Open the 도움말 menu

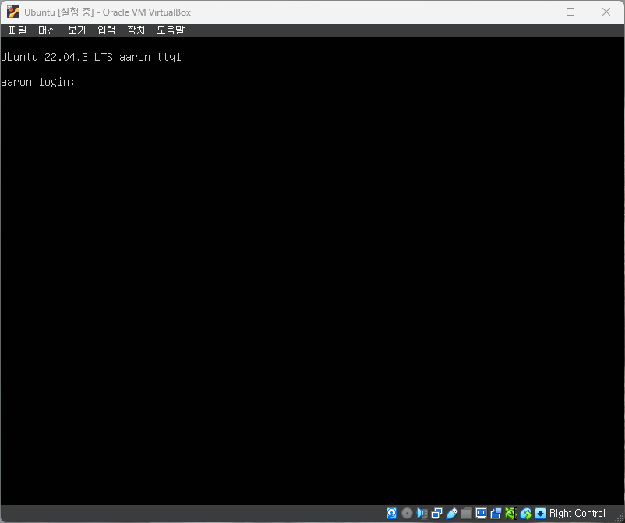coord(171,30)
